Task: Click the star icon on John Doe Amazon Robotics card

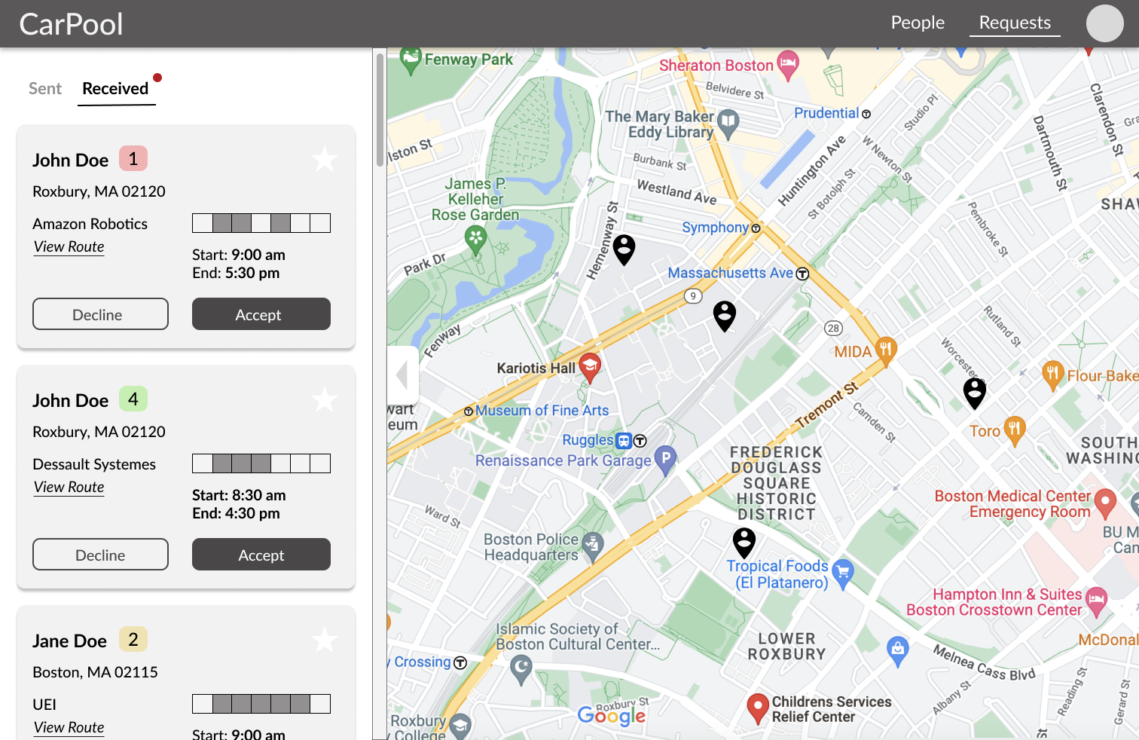Action: coord(325,159)
